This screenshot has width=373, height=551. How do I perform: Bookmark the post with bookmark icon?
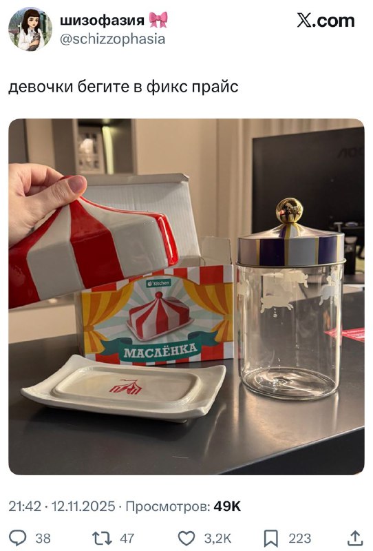click(270, 539)
